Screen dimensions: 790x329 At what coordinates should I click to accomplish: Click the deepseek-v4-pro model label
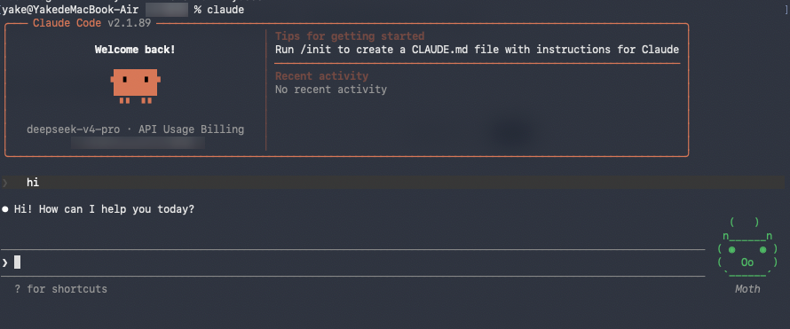[x=74, y=129]
